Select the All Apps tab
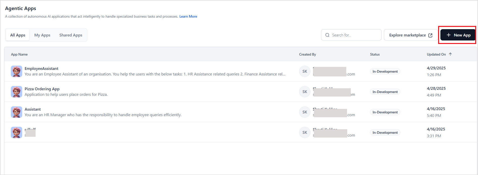This screenshot has height=175, width=478. point(18,35)
